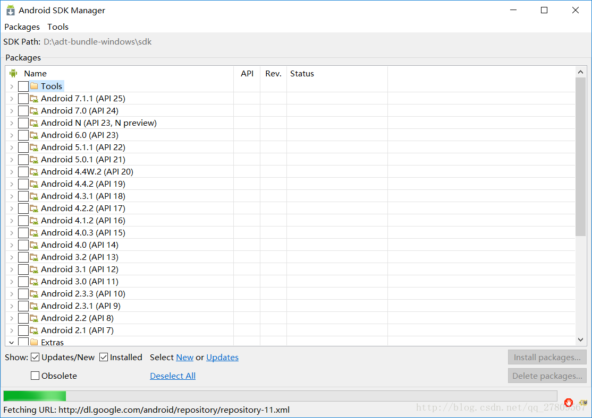592x418 pixels.
Task: Click the Android 4.0 (API 14) package icon
Action: click(34, 245)
